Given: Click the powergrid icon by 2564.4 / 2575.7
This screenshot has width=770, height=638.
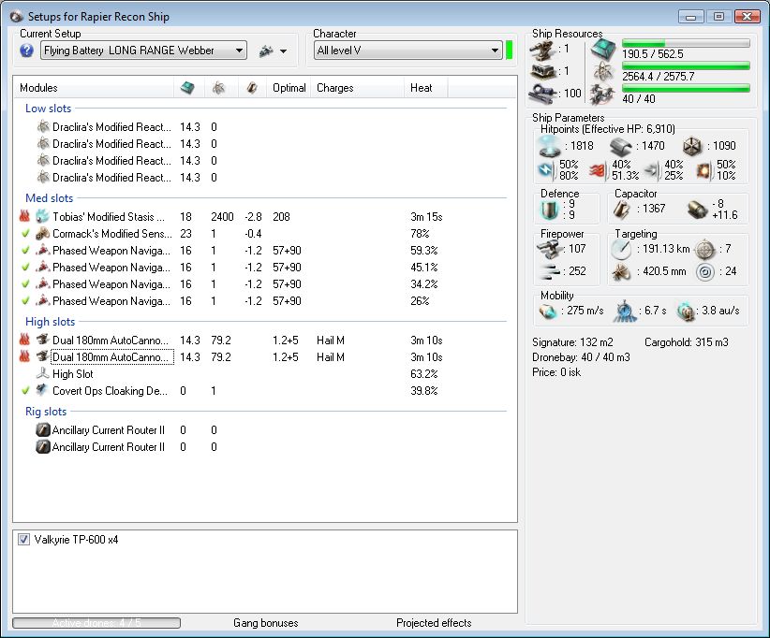Looking at the screenshot, I should pos(603,72).
